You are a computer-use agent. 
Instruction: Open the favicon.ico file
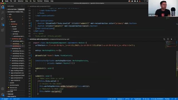click(13, 88)
